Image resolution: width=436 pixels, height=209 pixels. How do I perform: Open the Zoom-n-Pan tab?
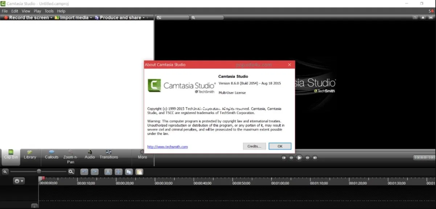71,157
